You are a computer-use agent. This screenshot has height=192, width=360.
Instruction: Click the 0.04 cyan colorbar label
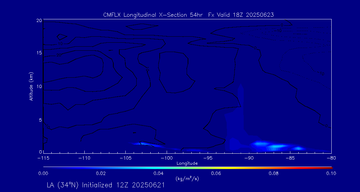click(x=158, y=173)
